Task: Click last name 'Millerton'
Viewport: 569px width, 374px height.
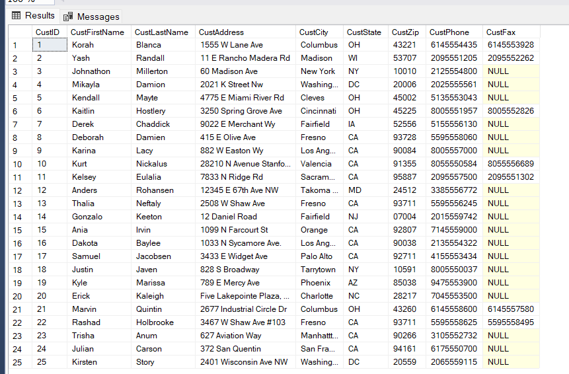Action: tap(163, 71)
